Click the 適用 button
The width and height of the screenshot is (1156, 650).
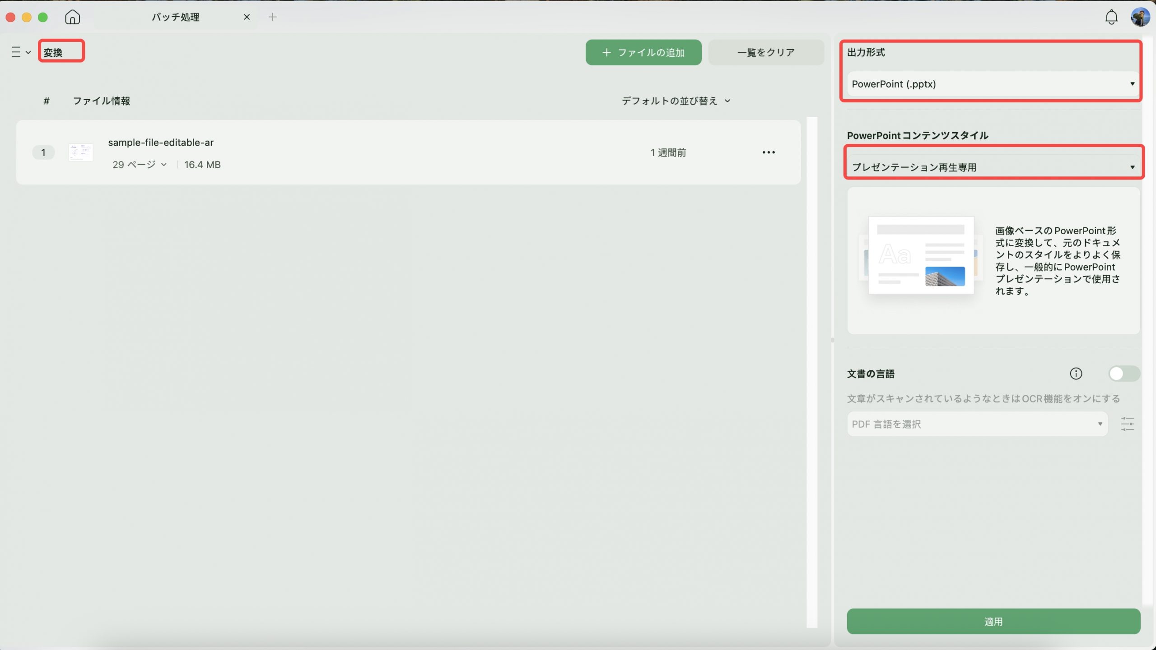click(x=993, y=622)
